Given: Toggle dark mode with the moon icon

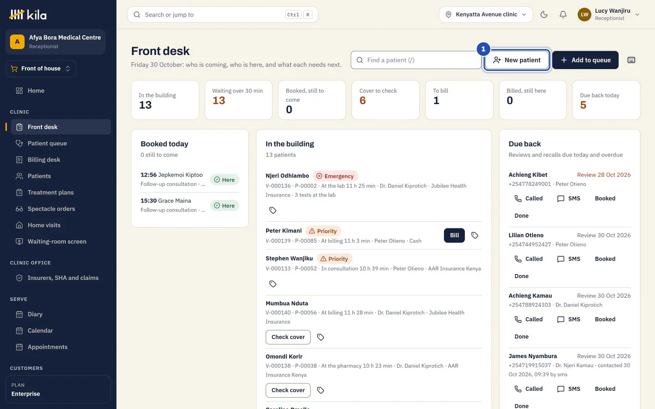Looking at the screenshot, I should pyautogui.click(x=544, y=15).
